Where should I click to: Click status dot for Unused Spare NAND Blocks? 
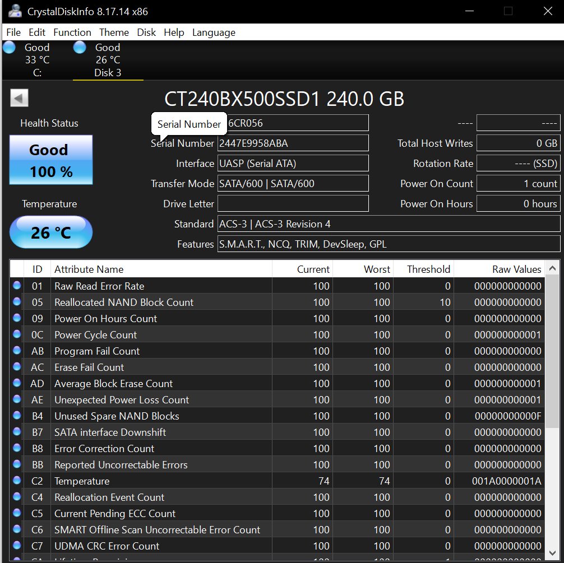(17, 415)
